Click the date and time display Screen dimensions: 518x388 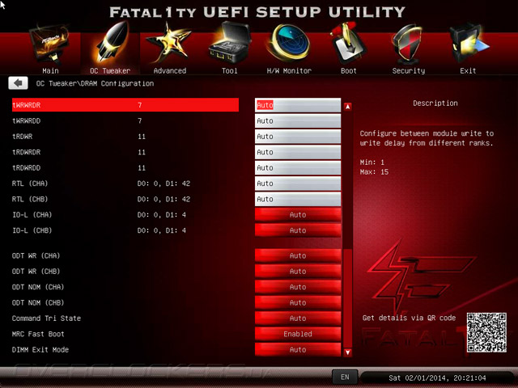click(x=437, y=377)
